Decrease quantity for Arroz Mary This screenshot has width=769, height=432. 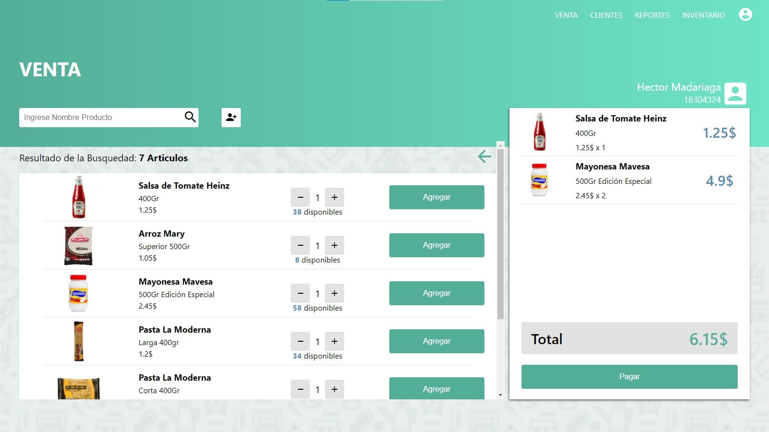300,245
